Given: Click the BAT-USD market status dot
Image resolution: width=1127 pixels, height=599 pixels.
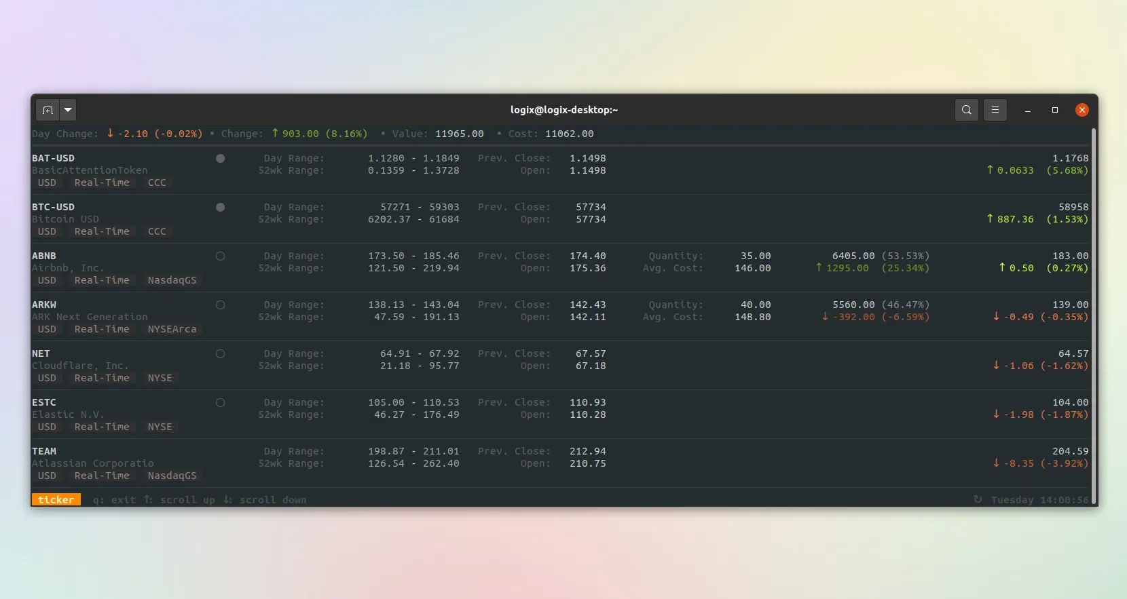Looking at the screenshot, I should [220, 159].
